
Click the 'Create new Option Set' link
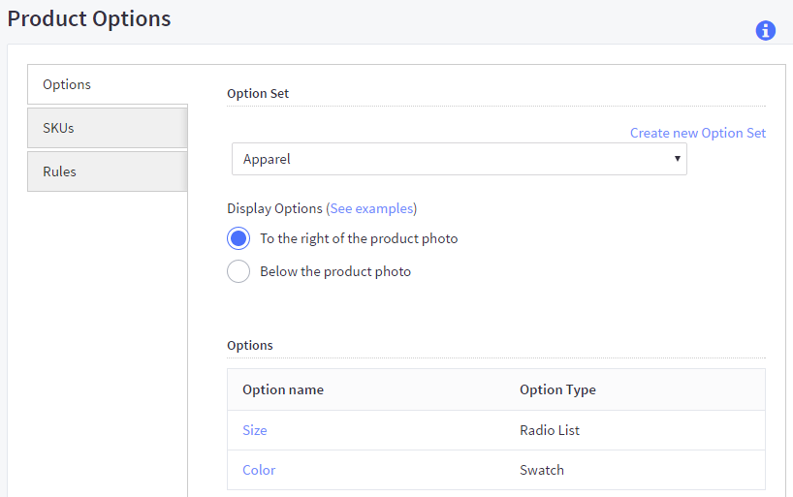(697, 133)
